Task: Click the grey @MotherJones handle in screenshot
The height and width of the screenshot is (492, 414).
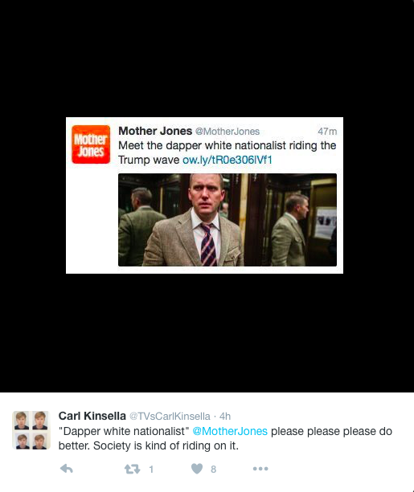Action: 227,132
